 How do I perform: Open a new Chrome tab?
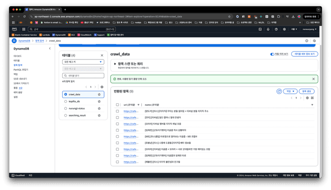pos(65,9)
